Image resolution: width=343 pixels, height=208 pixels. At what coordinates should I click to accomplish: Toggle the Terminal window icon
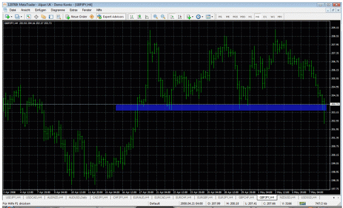(x=51, y=16)
